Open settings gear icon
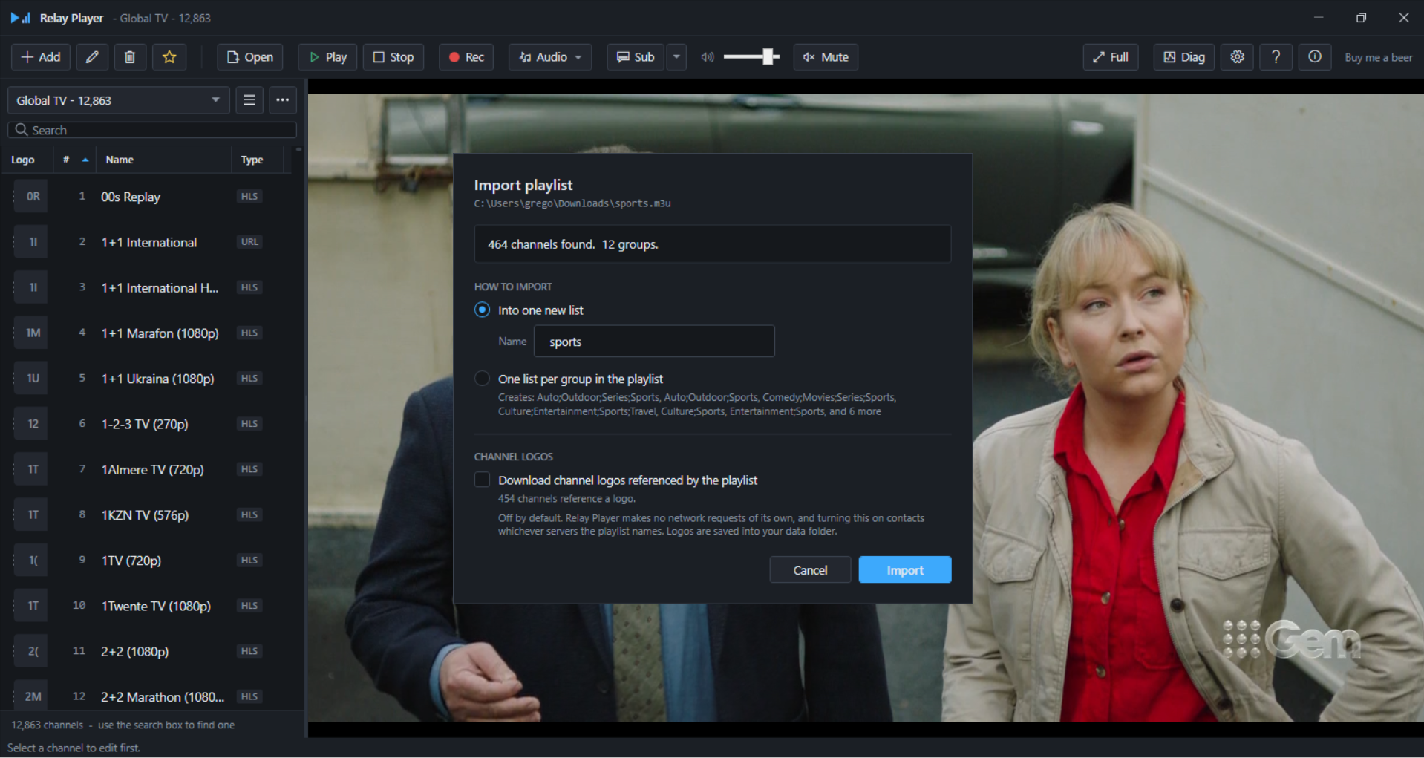Screen dimensions: 1424x758 tap(1238, 57)
